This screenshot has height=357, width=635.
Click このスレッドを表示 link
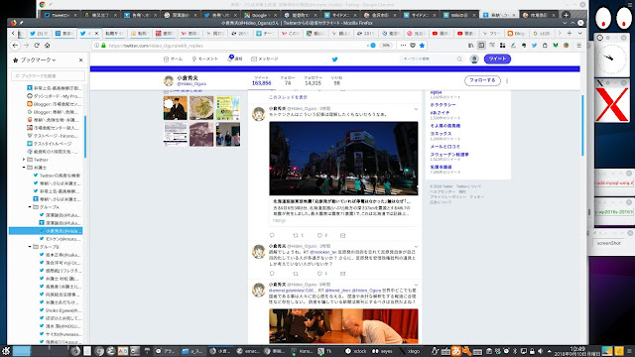point(288,97)
